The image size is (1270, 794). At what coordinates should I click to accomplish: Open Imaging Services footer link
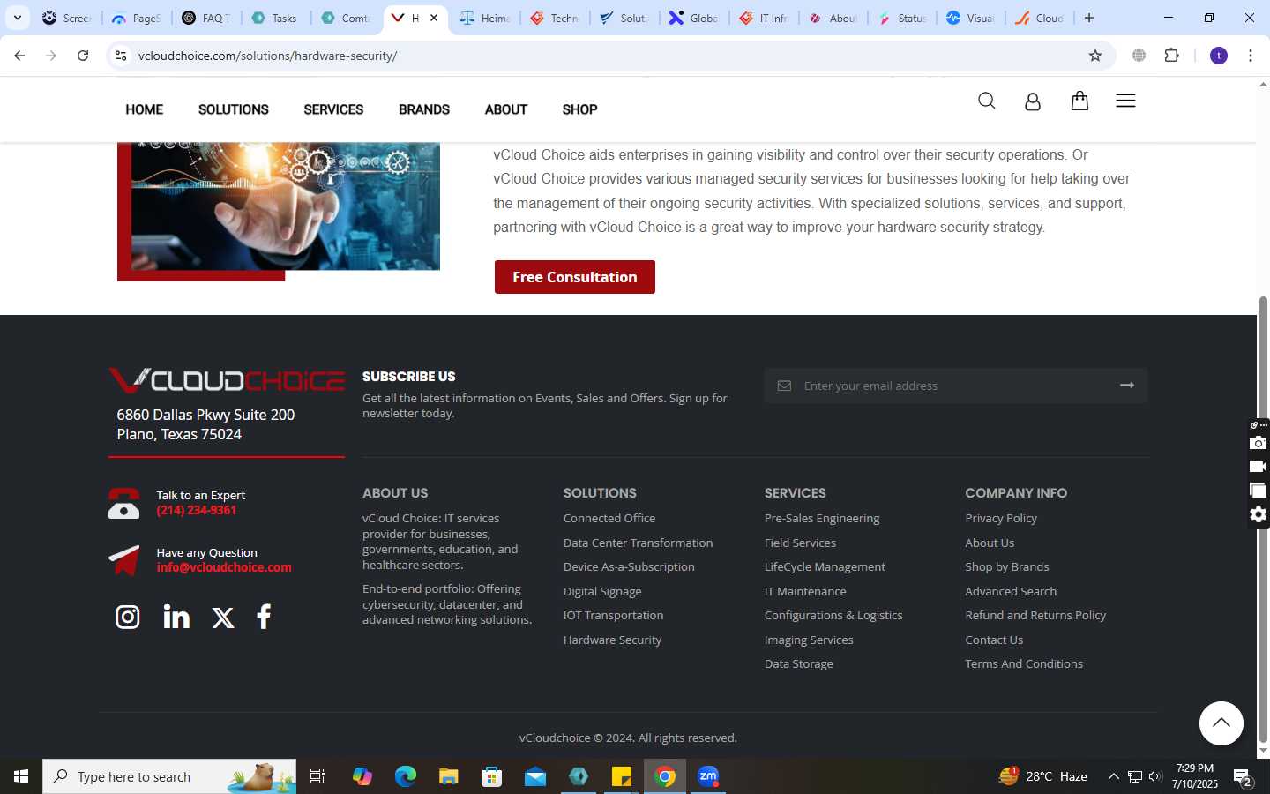(809, 640)
